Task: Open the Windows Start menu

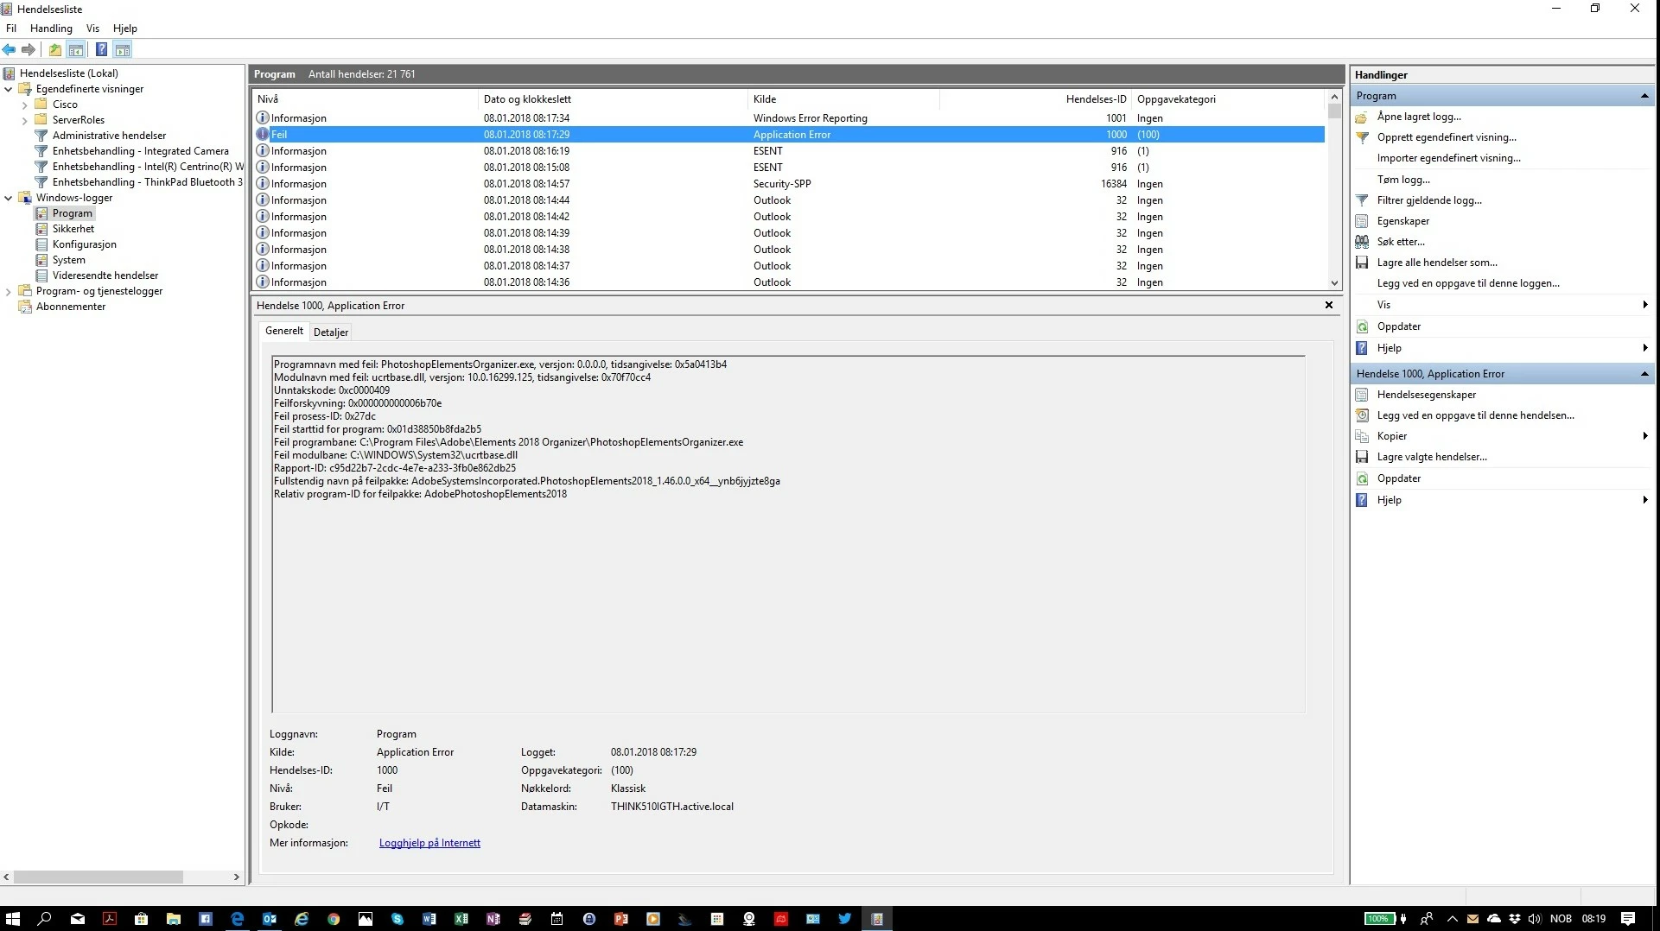Action: (x=13, y=919)
